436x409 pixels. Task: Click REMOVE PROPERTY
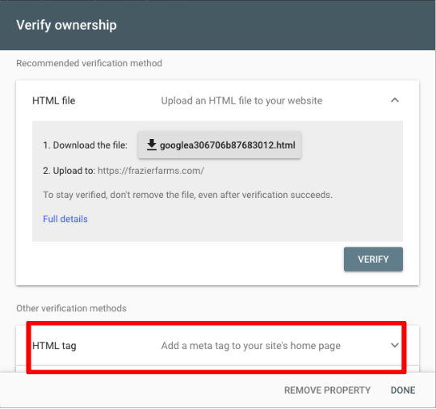coord(327,390)
